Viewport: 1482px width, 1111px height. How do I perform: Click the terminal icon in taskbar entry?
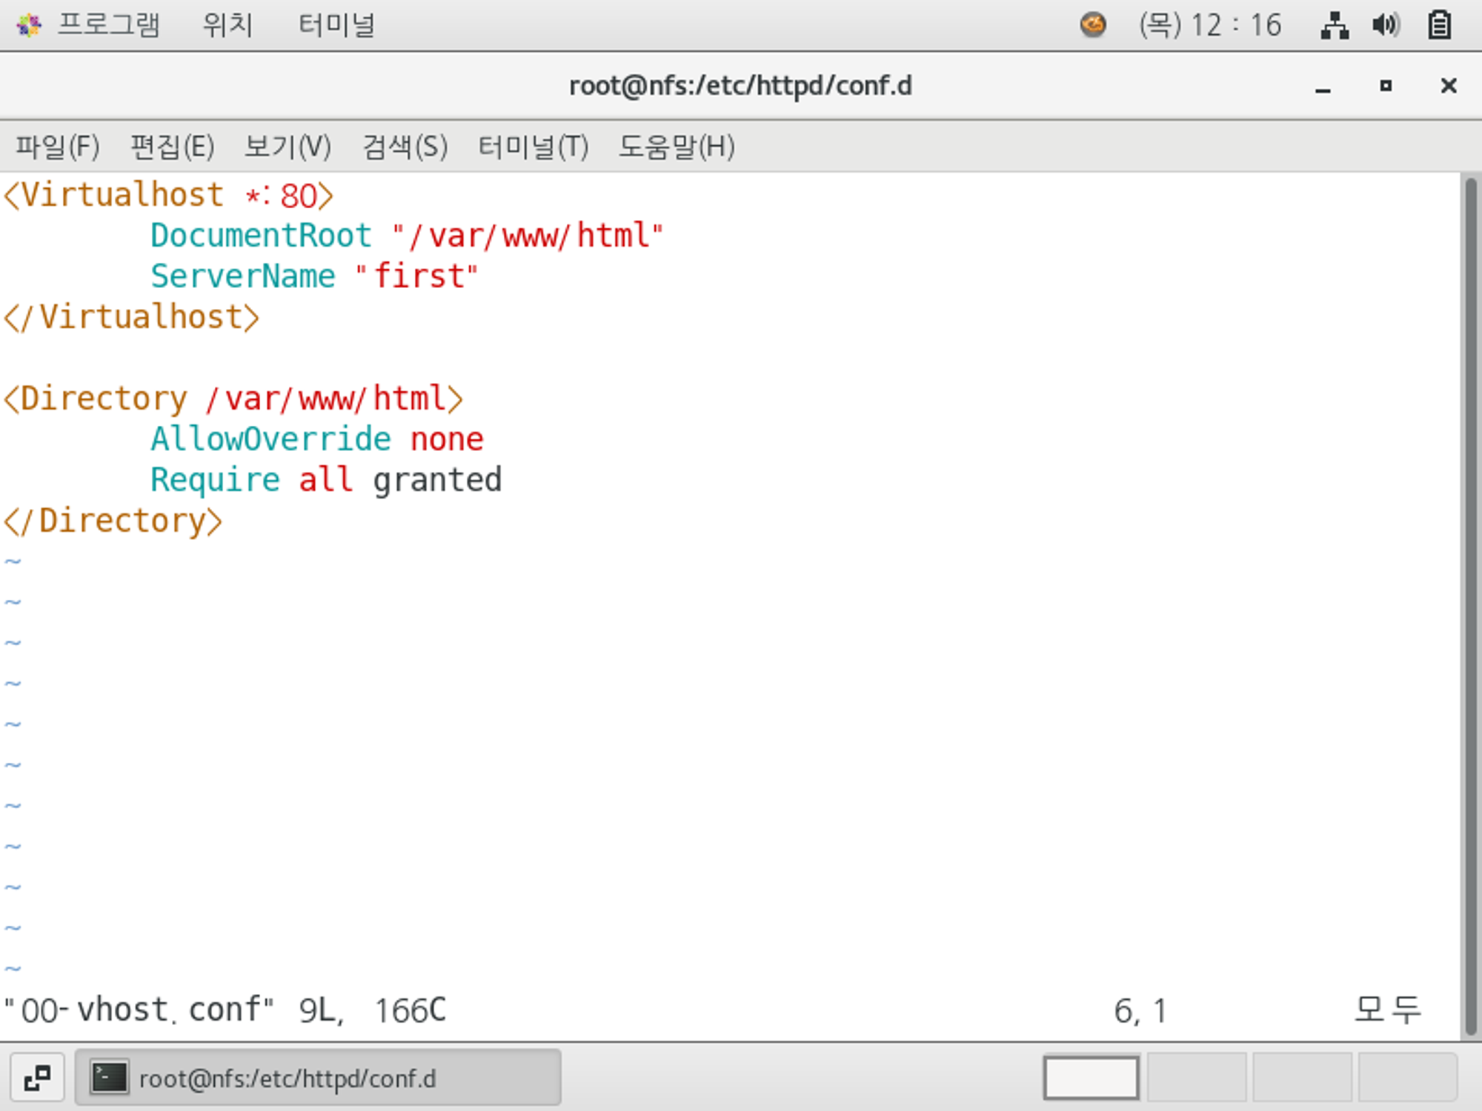109,1078
